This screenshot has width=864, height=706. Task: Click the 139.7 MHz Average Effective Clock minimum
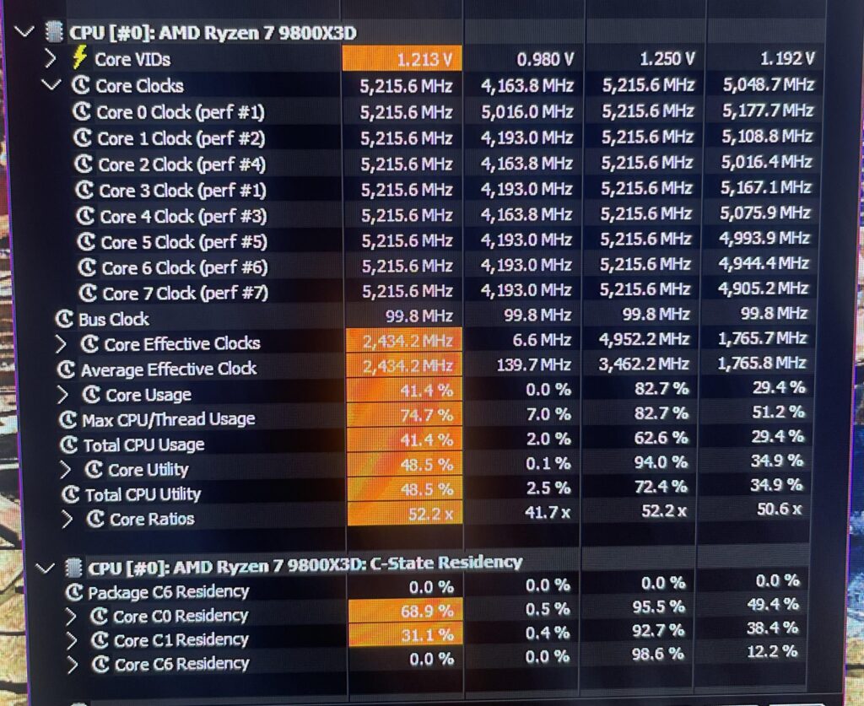[534, 364]
